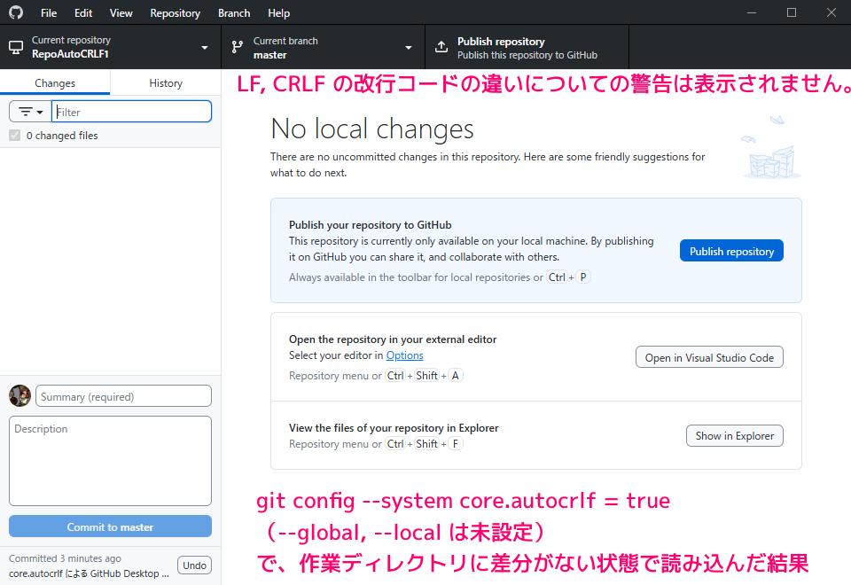
Task: Click the filter options icon beside Filter box
Action: click(29, 112)
